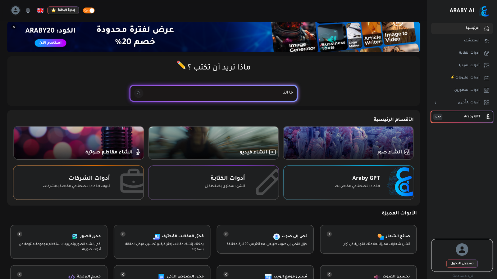Open the Araby GPT main section card
The height and width of the screenshot is (279, 497).
click(349, 183)
